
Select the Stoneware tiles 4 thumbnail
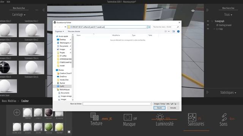(x=32, y=49)
